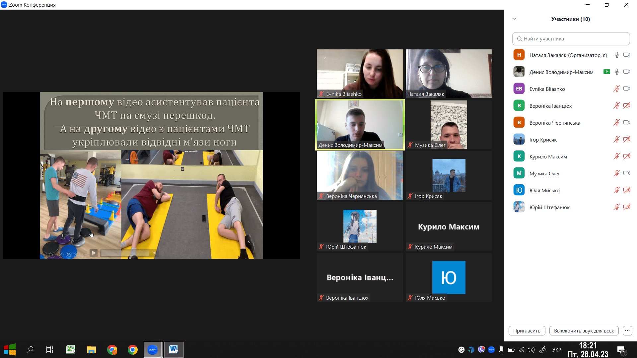Click the video progress bar in slide

point(125,253)
